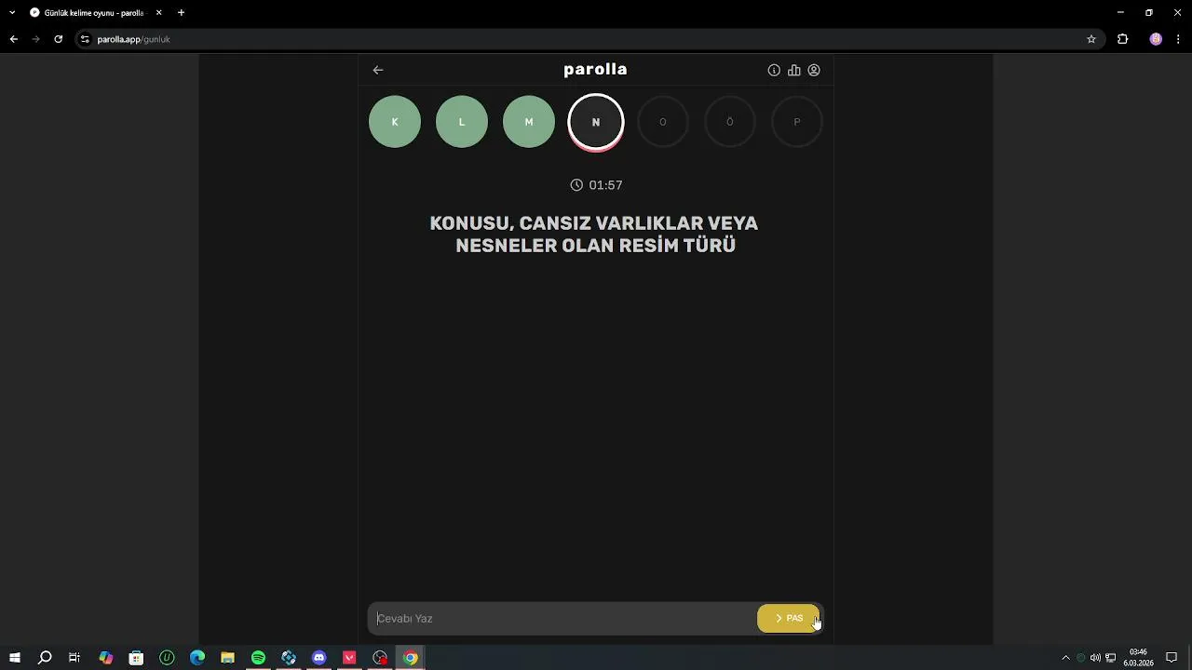Open the Chrome profile avatar
The image size is (1192, 670).
pyautogui.click(x=1156, y=39)
